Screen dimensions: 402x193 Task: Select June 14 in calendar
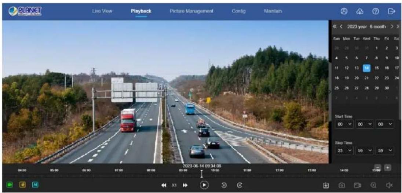367,68
